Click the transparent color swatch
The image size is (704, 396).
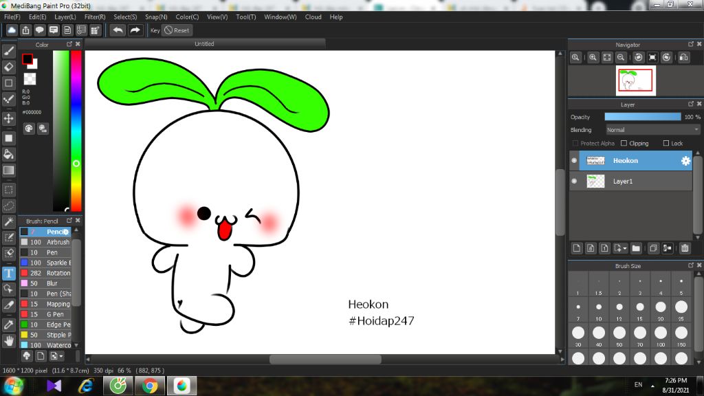[x=30, y=79]
